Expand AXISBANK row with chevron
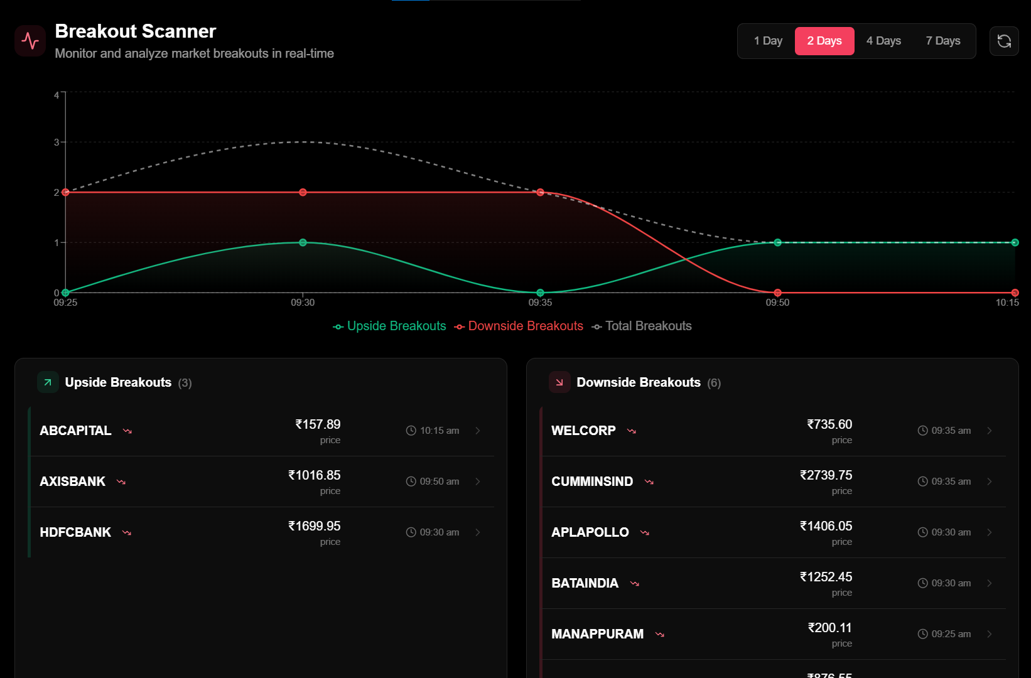The height and width of the screenshot is (678, 1031). pyautogui.click(x=478, y=482)
